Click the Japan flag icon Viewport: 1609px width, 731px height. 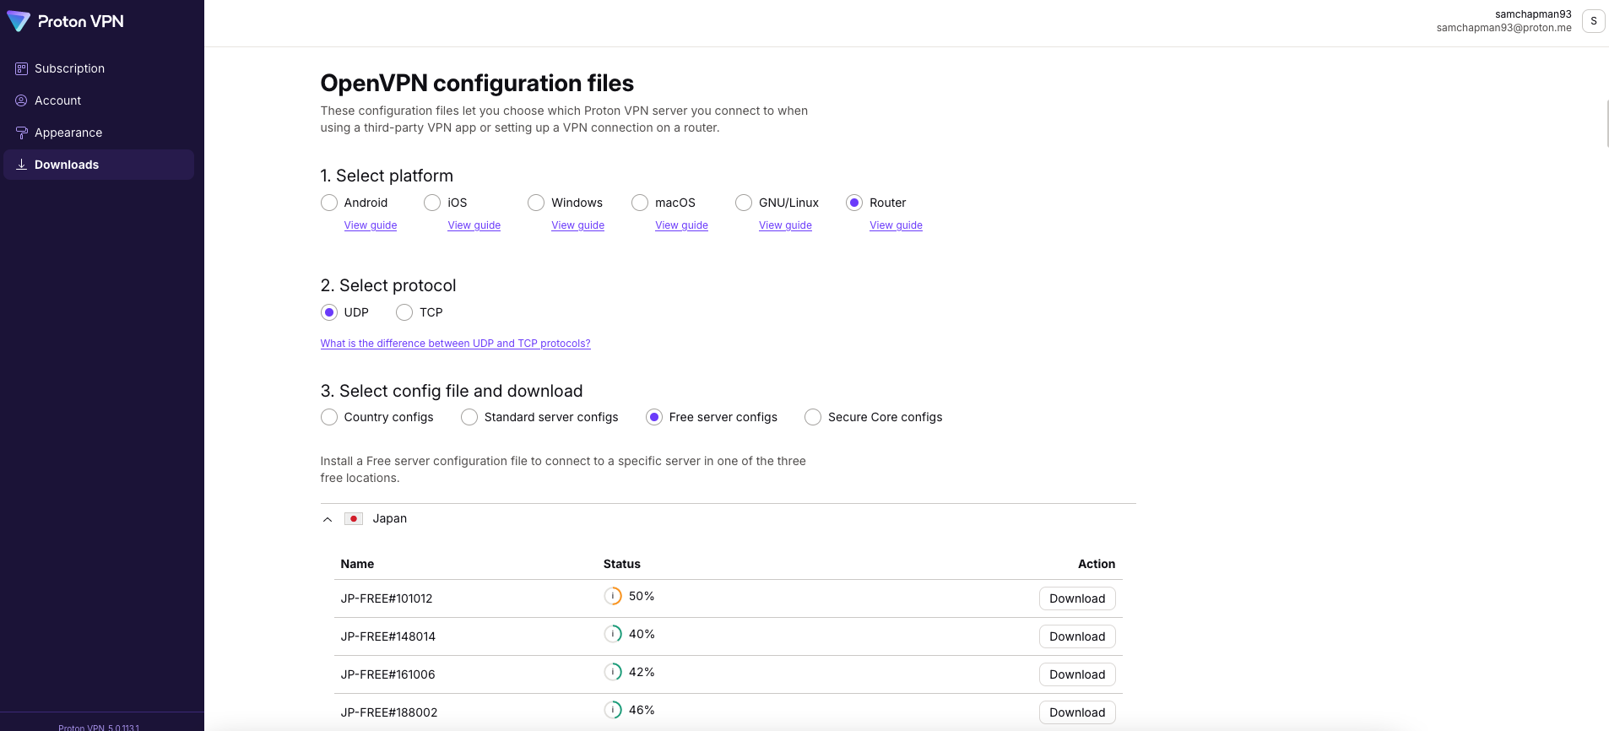point(354,518)
